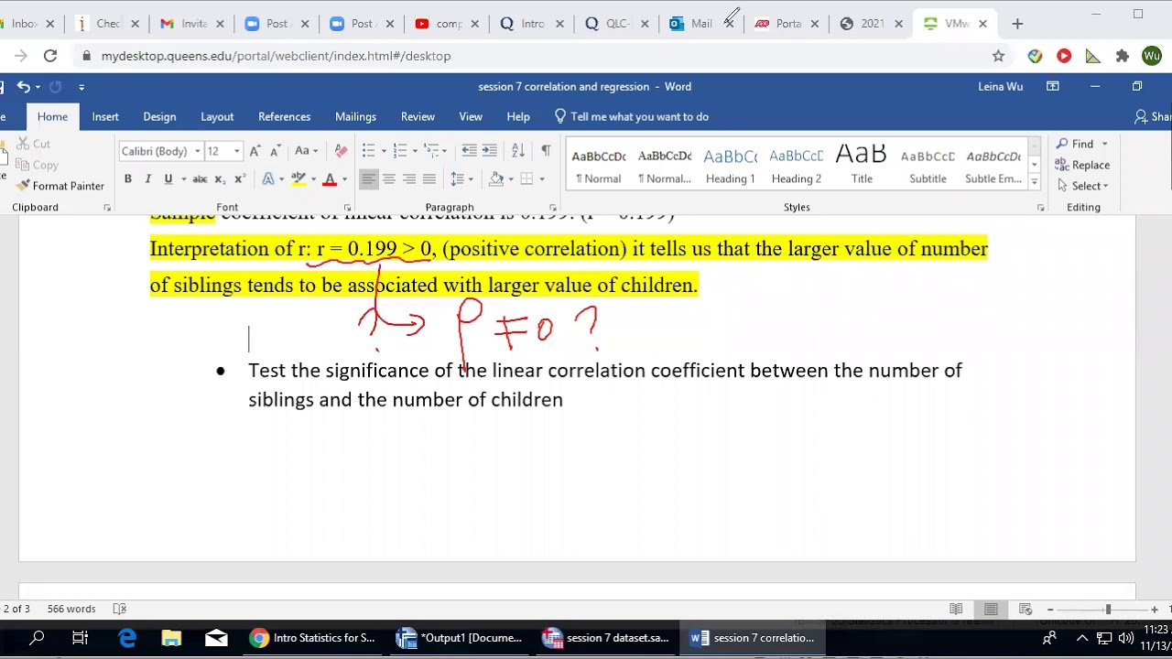Image resolution: width=1172 pixels, height=659 pixels.
Task: Open the Mailings ribbon tab
Action: click(x=355, y=116)
